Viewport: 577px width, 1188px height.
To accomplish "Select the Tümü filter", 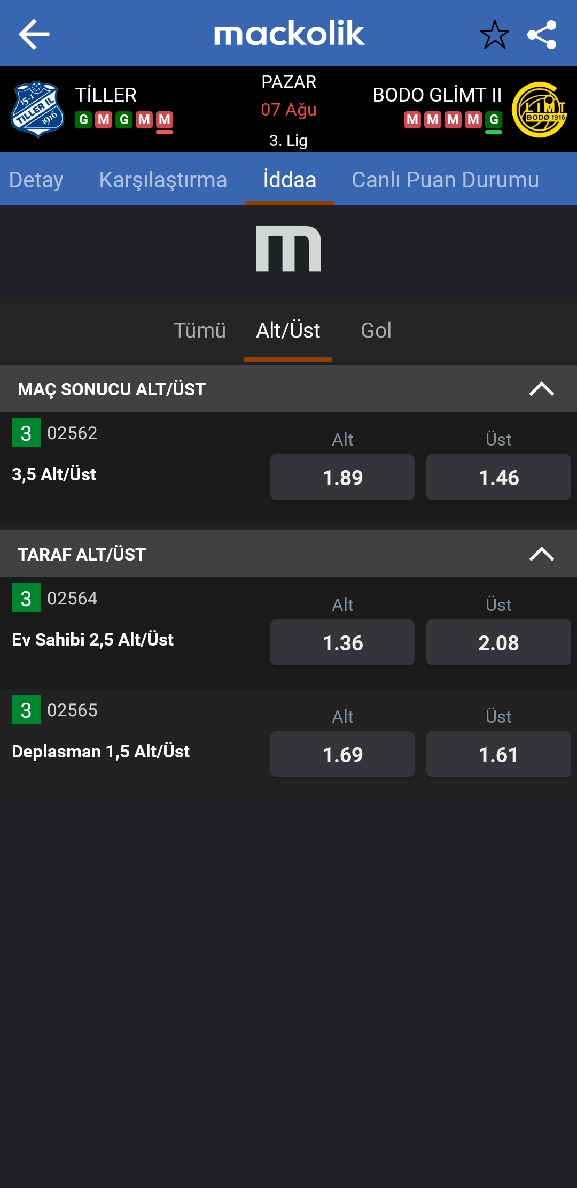I will click(200, 331).
